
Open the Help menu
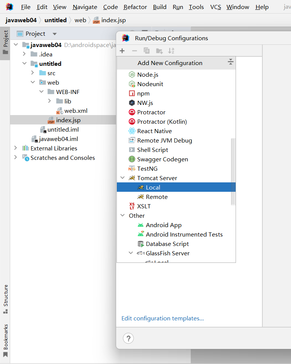(262, 7)
